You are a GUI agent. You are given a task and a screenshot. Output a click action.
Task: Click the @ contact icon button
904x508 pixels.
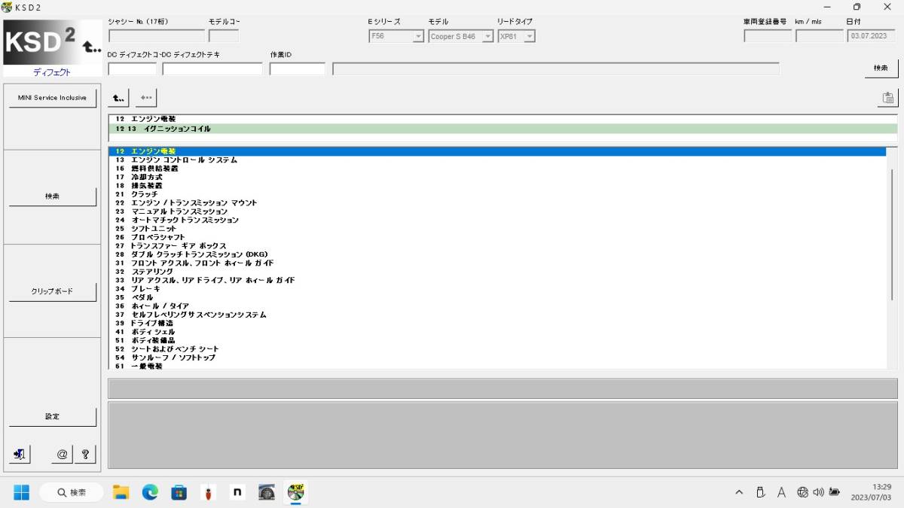point(62,454)
